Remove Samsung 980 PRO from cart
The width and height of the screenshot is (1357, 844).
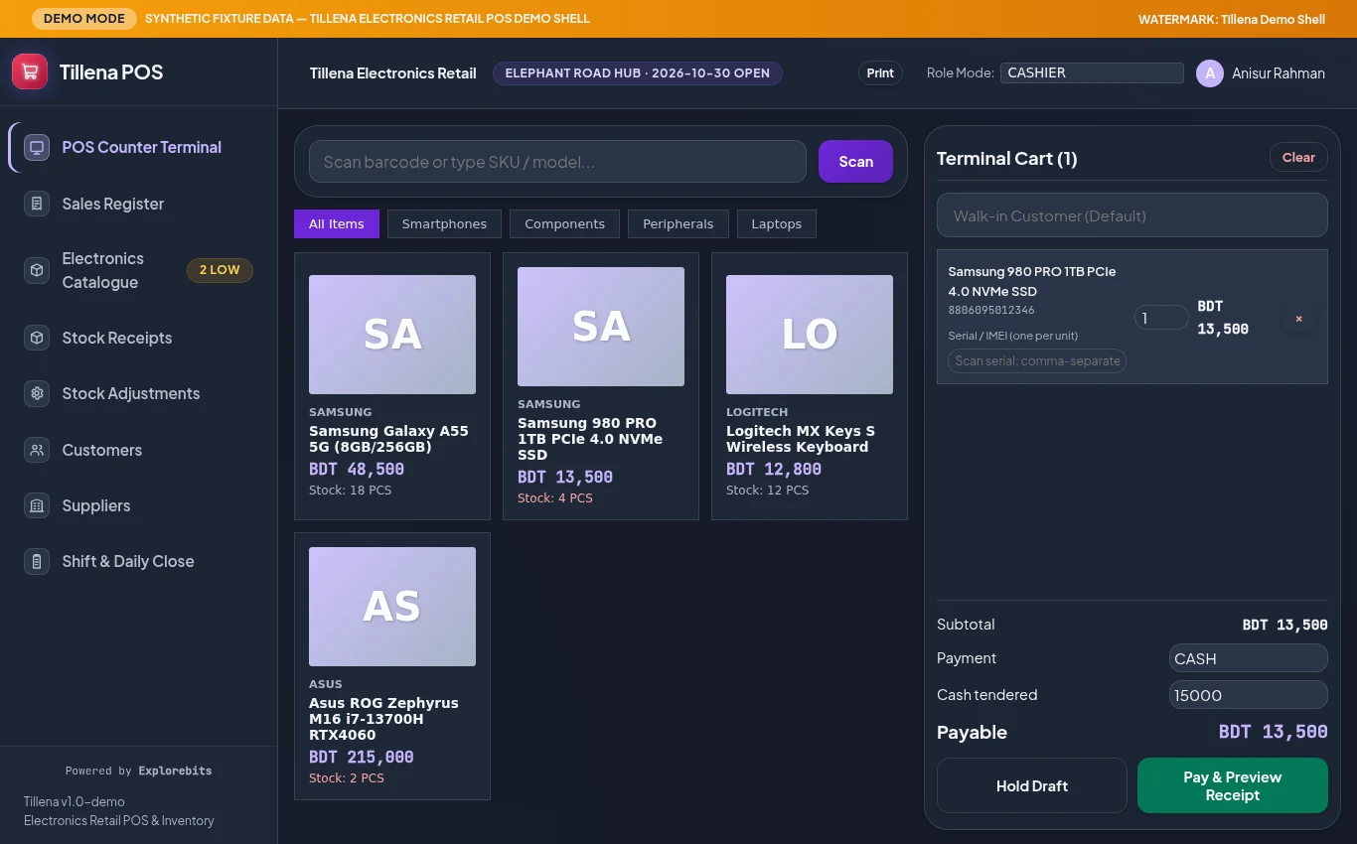click(x=1298, y=319)
